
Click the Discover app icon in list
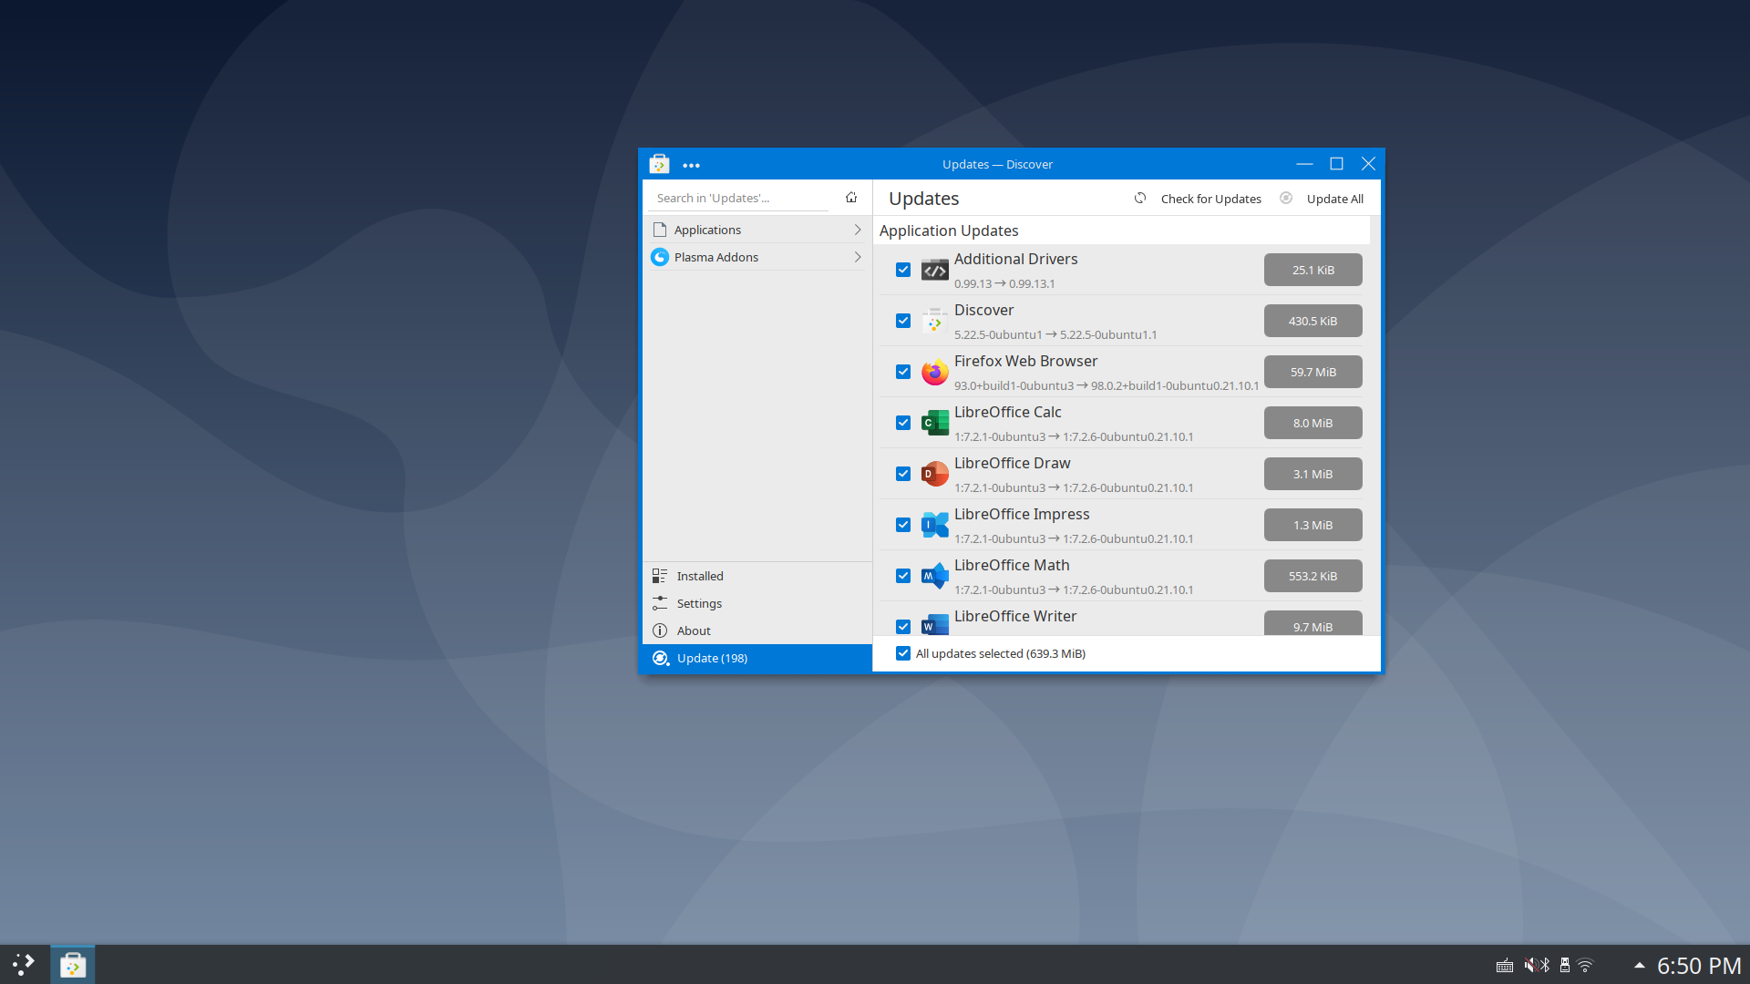pyautogui.click(x=934, y=321)
